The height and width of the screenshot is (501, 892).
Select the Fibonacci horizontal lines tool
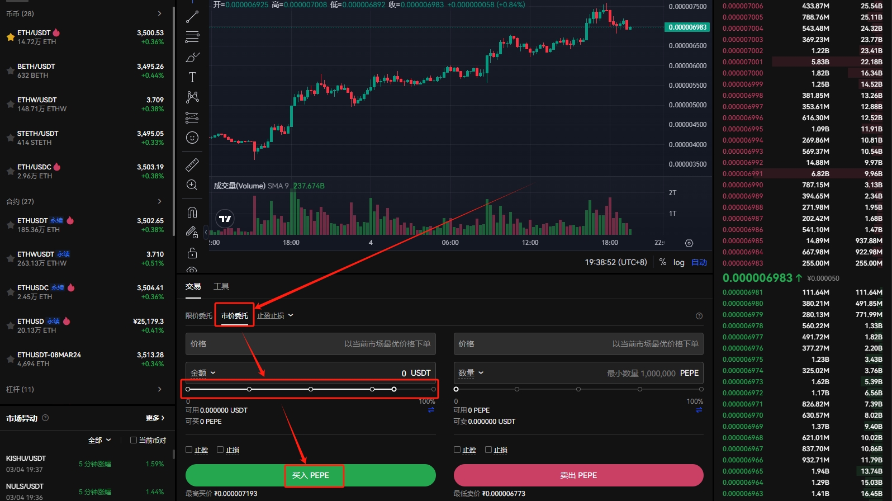pos(192,37)
